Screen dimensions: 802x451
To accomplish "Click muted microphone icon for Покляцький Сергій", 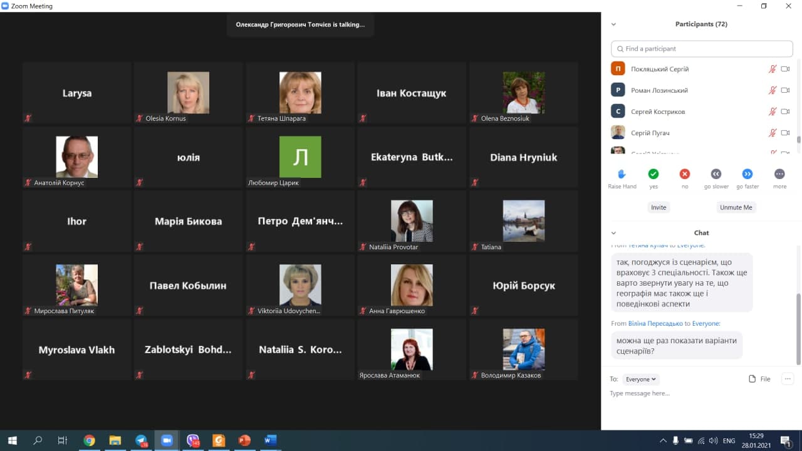I will (773, 69).
